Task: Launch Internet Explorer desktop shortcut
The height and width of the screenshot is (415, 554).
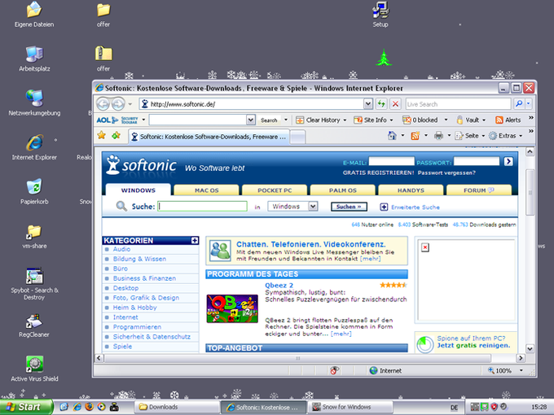Action: [34, 147]
